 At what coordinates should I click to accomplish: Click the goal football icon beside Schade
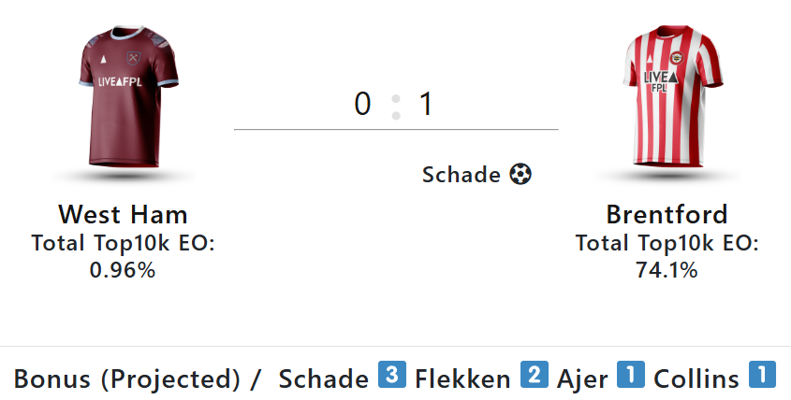(520, 175)
